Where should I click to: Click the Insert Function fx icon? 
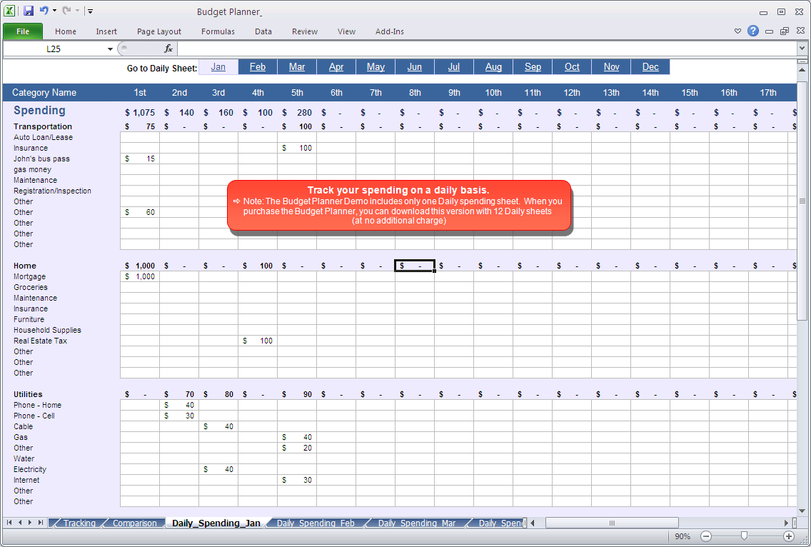(168, 49)
